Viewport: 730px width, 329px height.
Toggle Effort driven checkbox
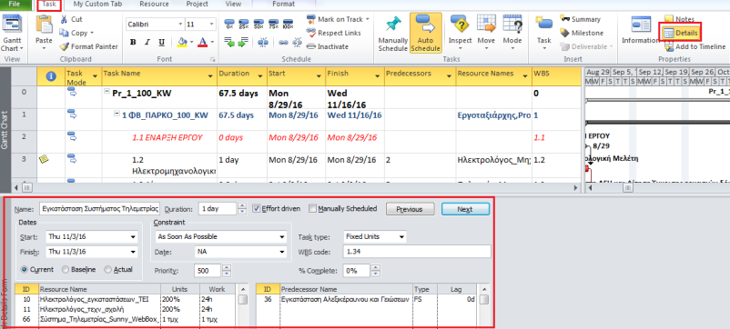click(x=256, y=208)
